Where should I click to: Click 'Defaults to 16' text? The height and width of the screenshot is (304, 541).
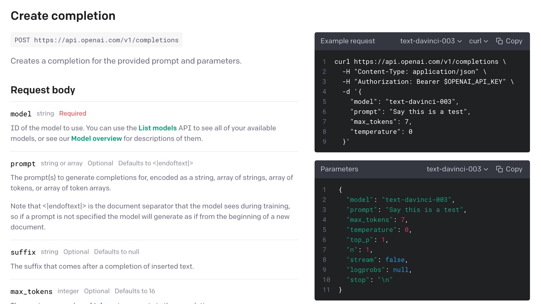pyautogui.click(x=135, y=291)
